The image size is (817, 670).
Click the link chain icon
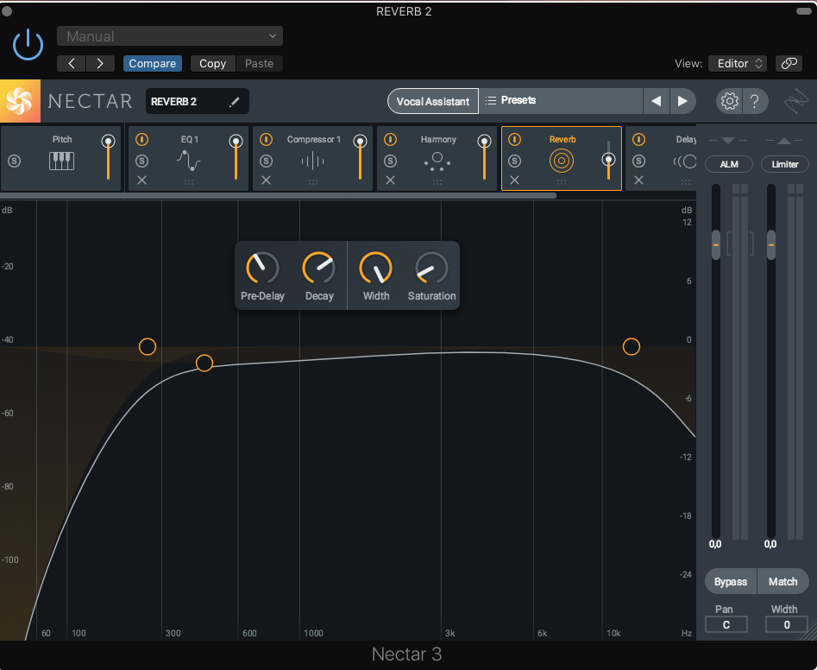click(x=789, y=64)
